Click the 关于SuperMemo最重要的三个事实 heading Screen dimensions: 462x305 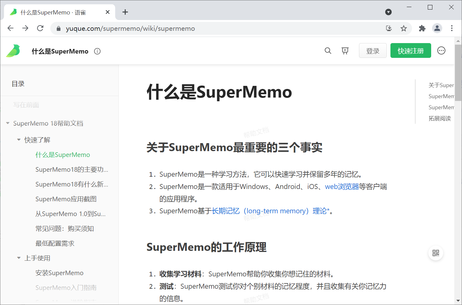[x=234, y=147]
